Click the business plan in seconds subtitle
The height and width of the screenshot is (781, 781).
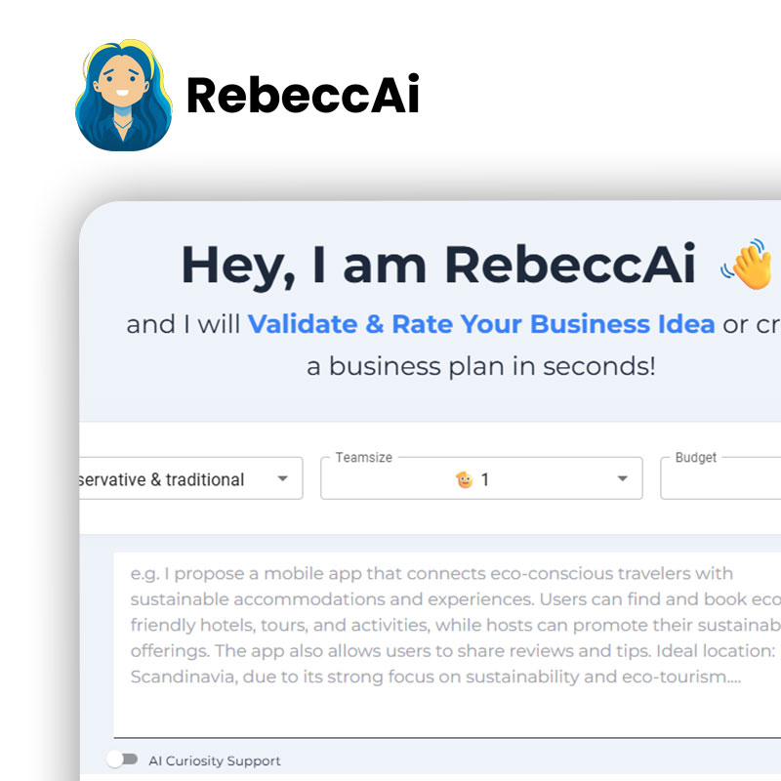tap(481, 367)
